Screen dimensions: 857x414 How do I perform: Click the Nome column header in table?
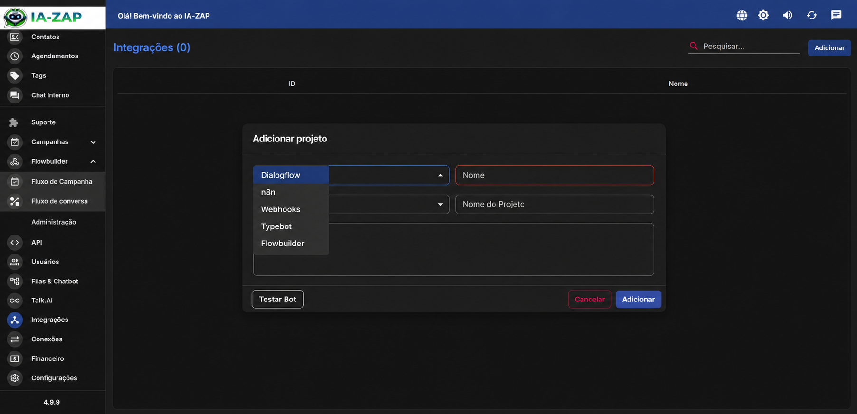pyautogui.click(x=678, y=84)
